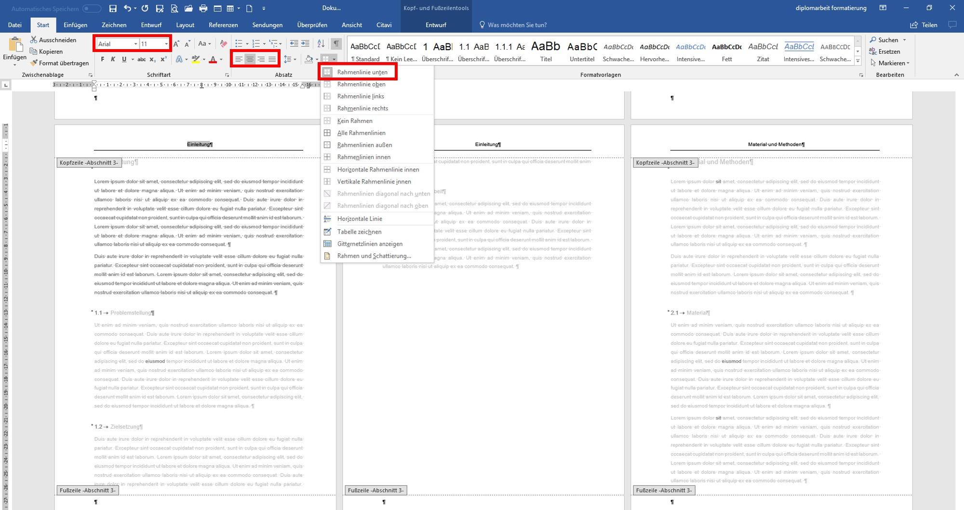Click the Teilen share button
The width and height of the screenshot is (964, 510).
click(924, 25)
